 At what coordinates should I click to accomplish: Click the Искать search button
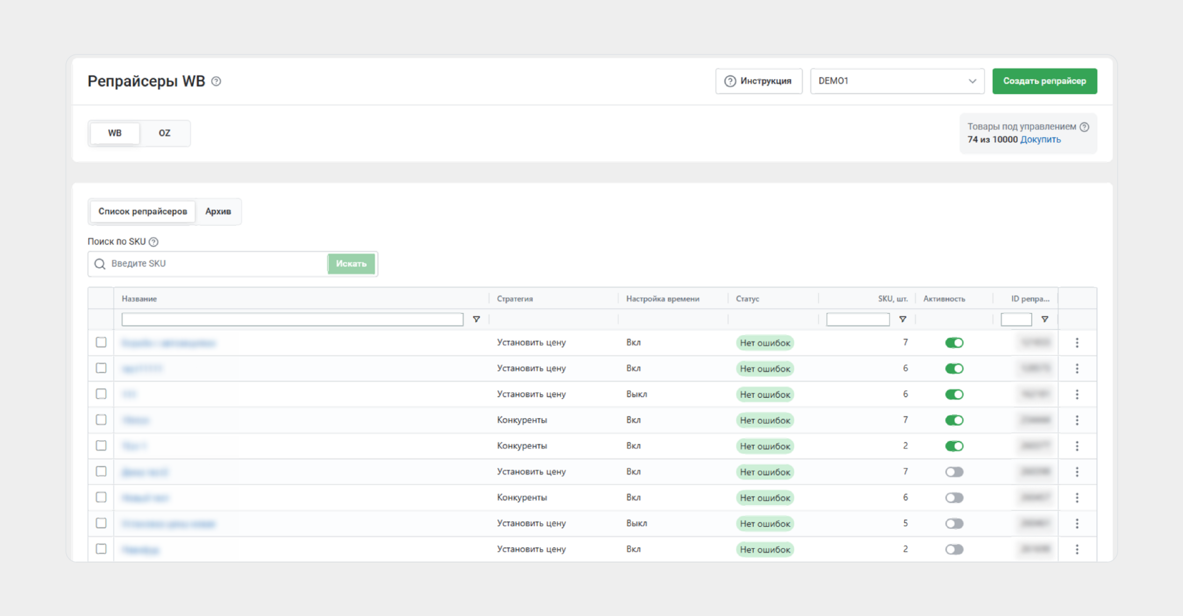click(x=351, y=264)
